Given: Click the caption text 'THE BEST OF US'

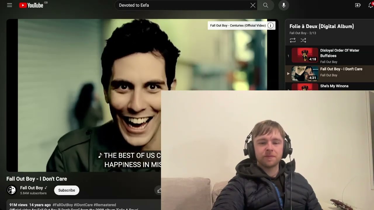Looking at the screenshot, I should click(130, 156).
